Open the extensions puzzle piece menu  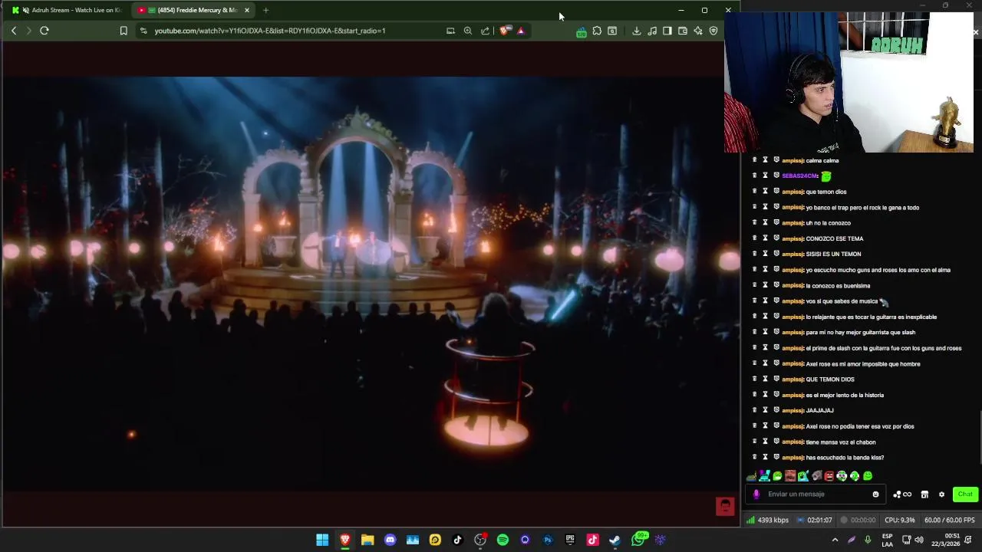tap(597, 31)
